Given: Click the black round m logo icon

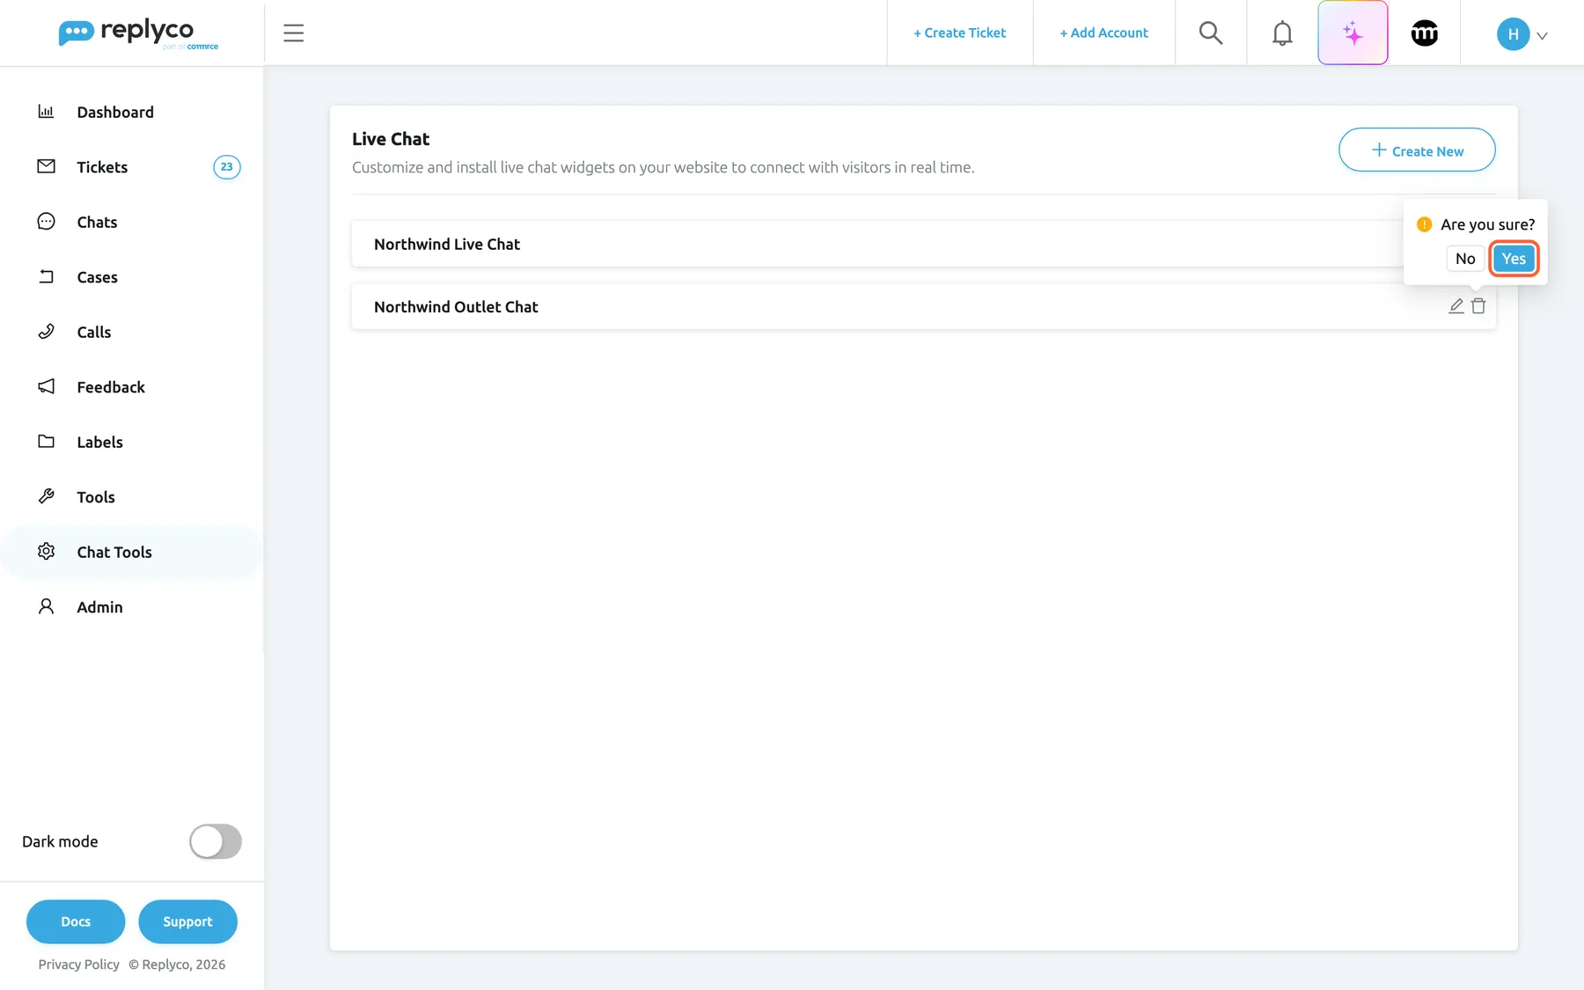Looking at the screenshot, I should point(1424,33).
